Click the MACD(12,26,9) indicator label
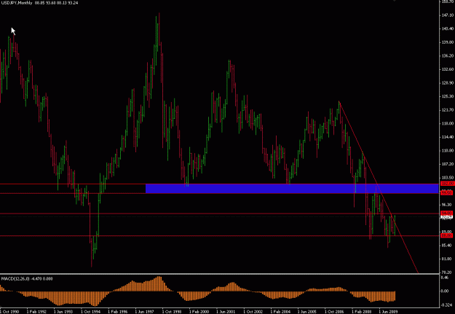455x314 pixels. (15, 279)
